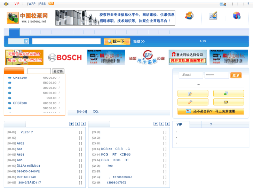The image size is (253, 189).
Task: Open the oil pump technology voice banner
Action: pyautogui.click(x=147, y=57)
